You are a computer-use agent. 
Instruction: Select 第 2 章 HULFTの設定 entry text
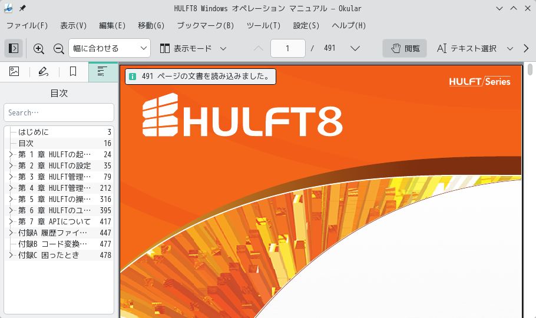[x=54, y=166]
